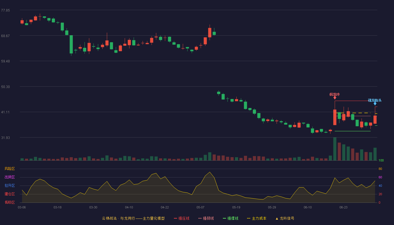Click the 03-18 date label
Screen dimensions: 394x225
click(57, 207)
